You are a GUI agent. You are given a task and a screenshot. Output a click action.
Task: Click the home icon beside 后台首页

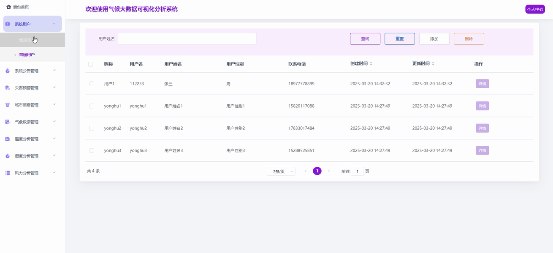point(8,7)
